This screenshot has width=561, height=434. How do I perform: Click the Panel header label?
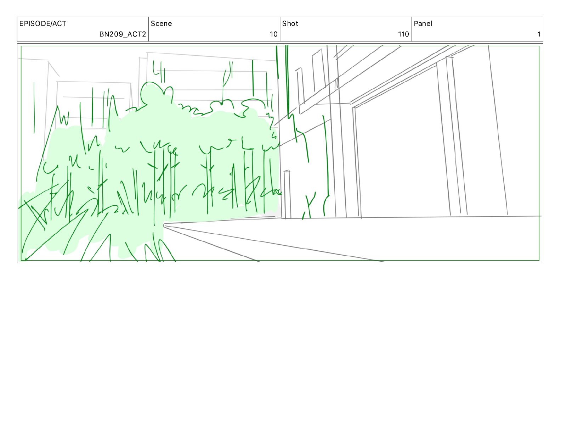(423, 24)
